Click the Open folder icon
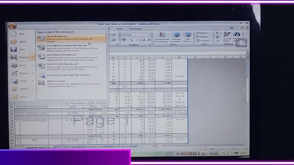Viewport: 294px width, 165px height. [14, 41]
